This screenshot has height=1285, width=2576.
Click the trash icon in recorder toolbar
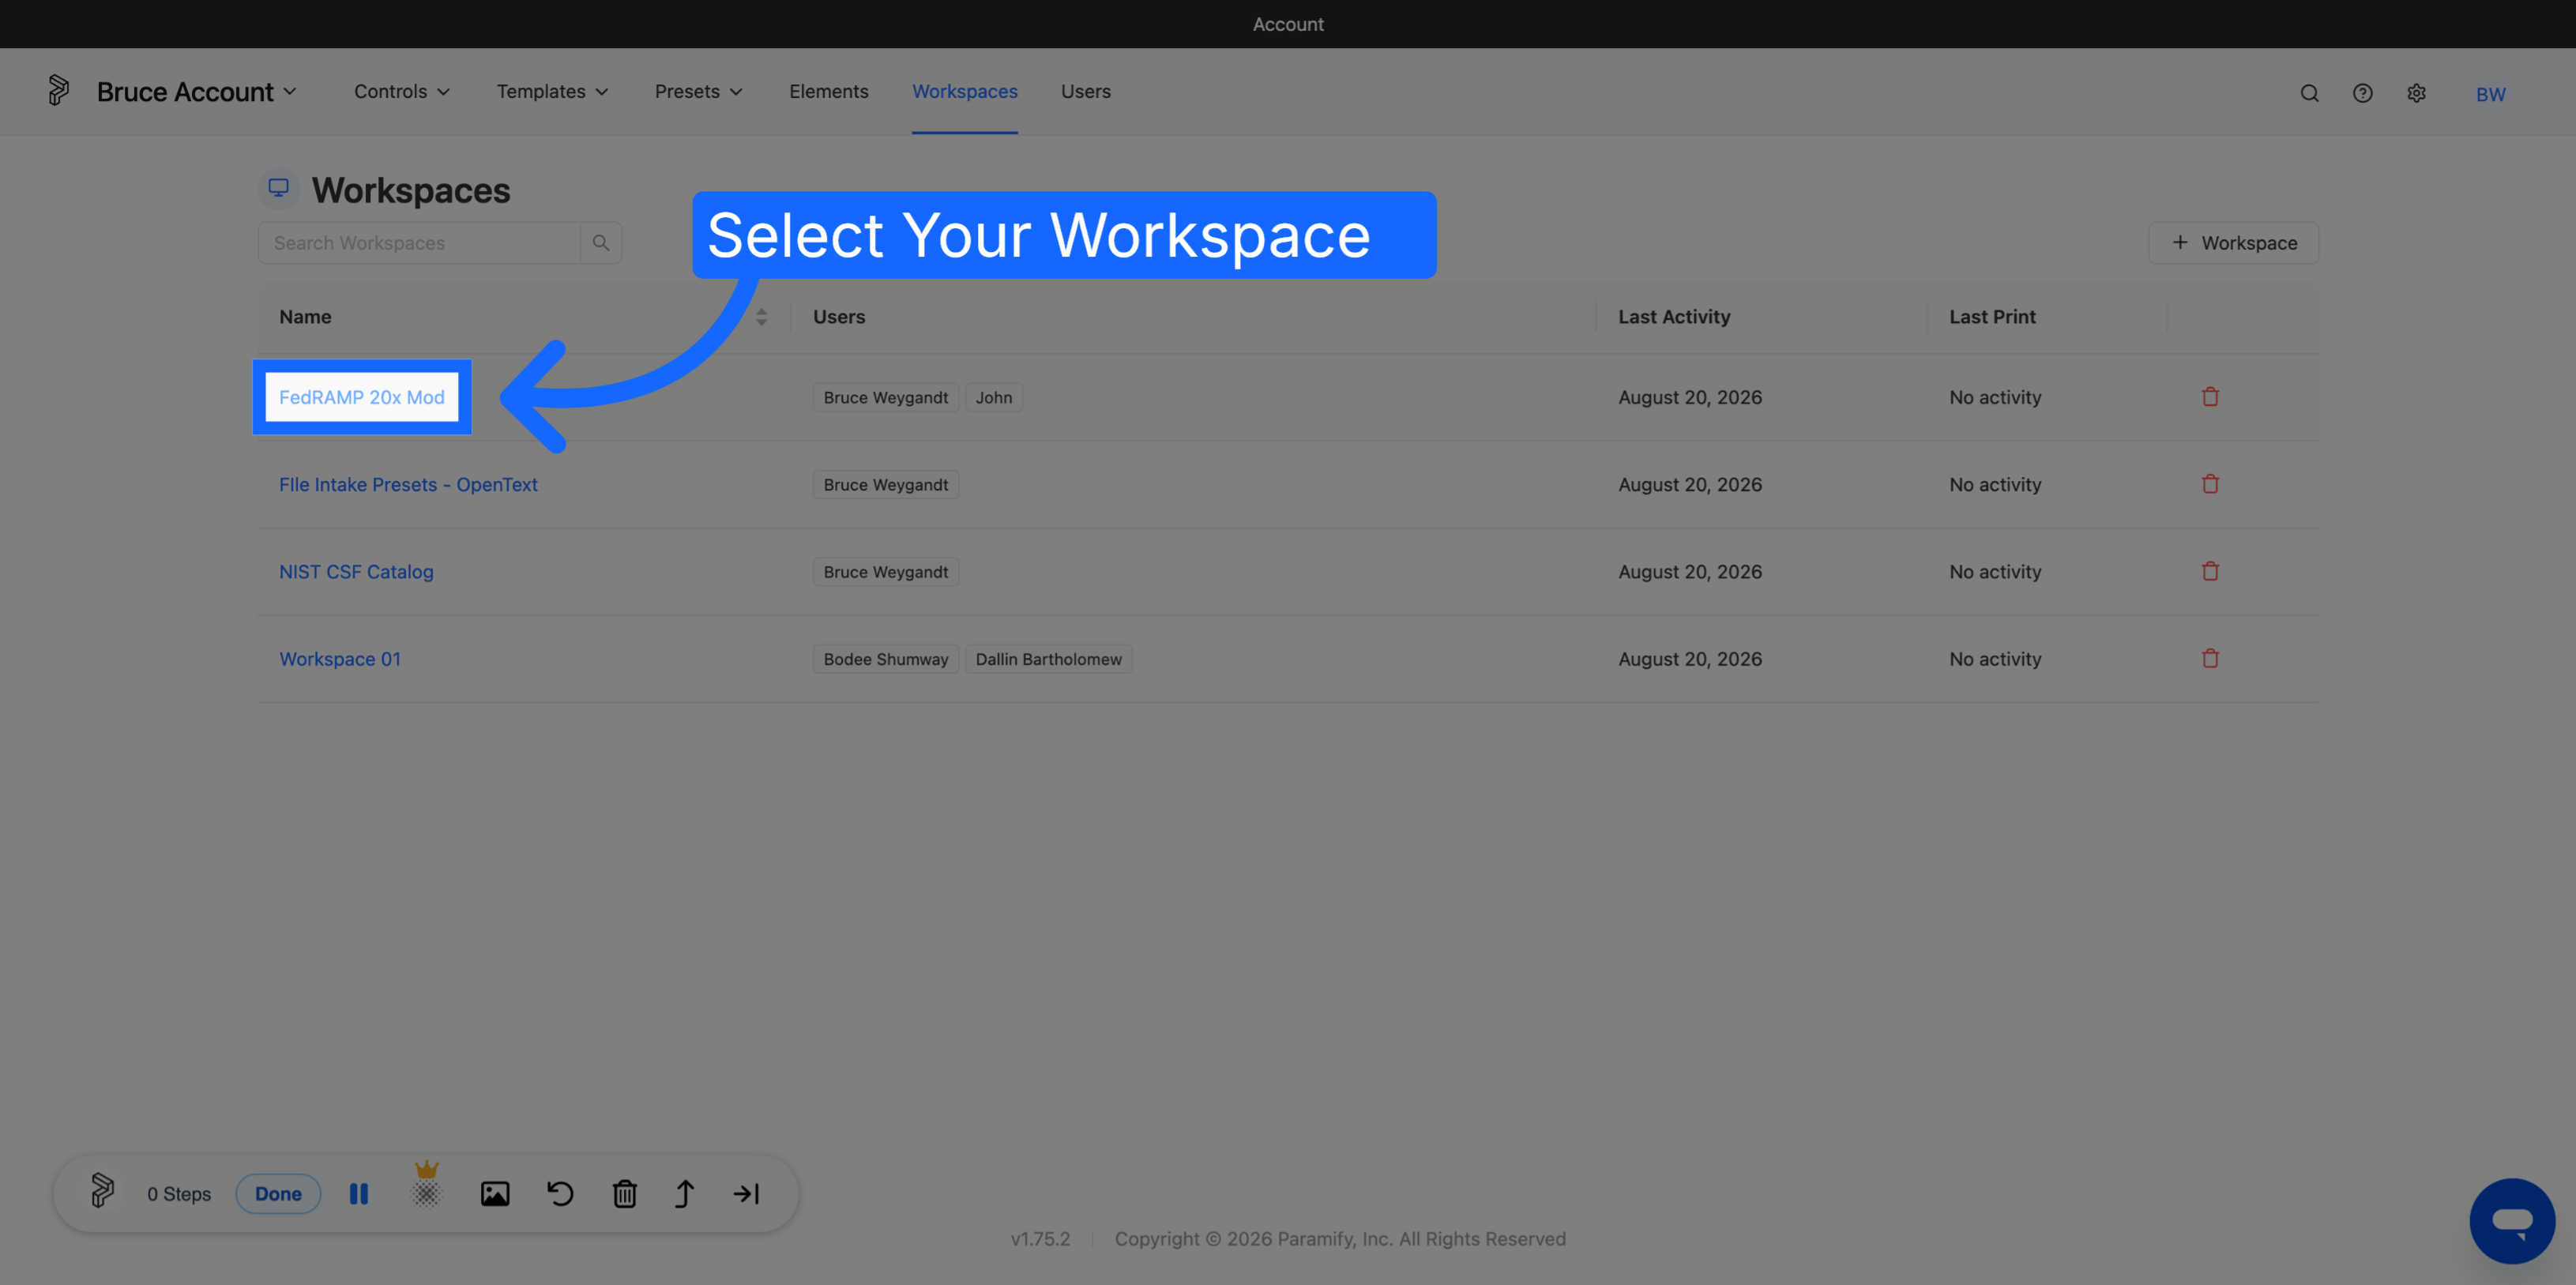point(625,1193)
